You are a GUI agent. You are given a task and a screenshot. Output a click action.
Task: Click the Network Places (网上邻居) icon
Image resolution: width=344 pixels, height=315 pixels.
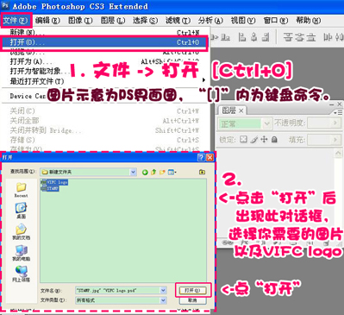tap(21, 271)
